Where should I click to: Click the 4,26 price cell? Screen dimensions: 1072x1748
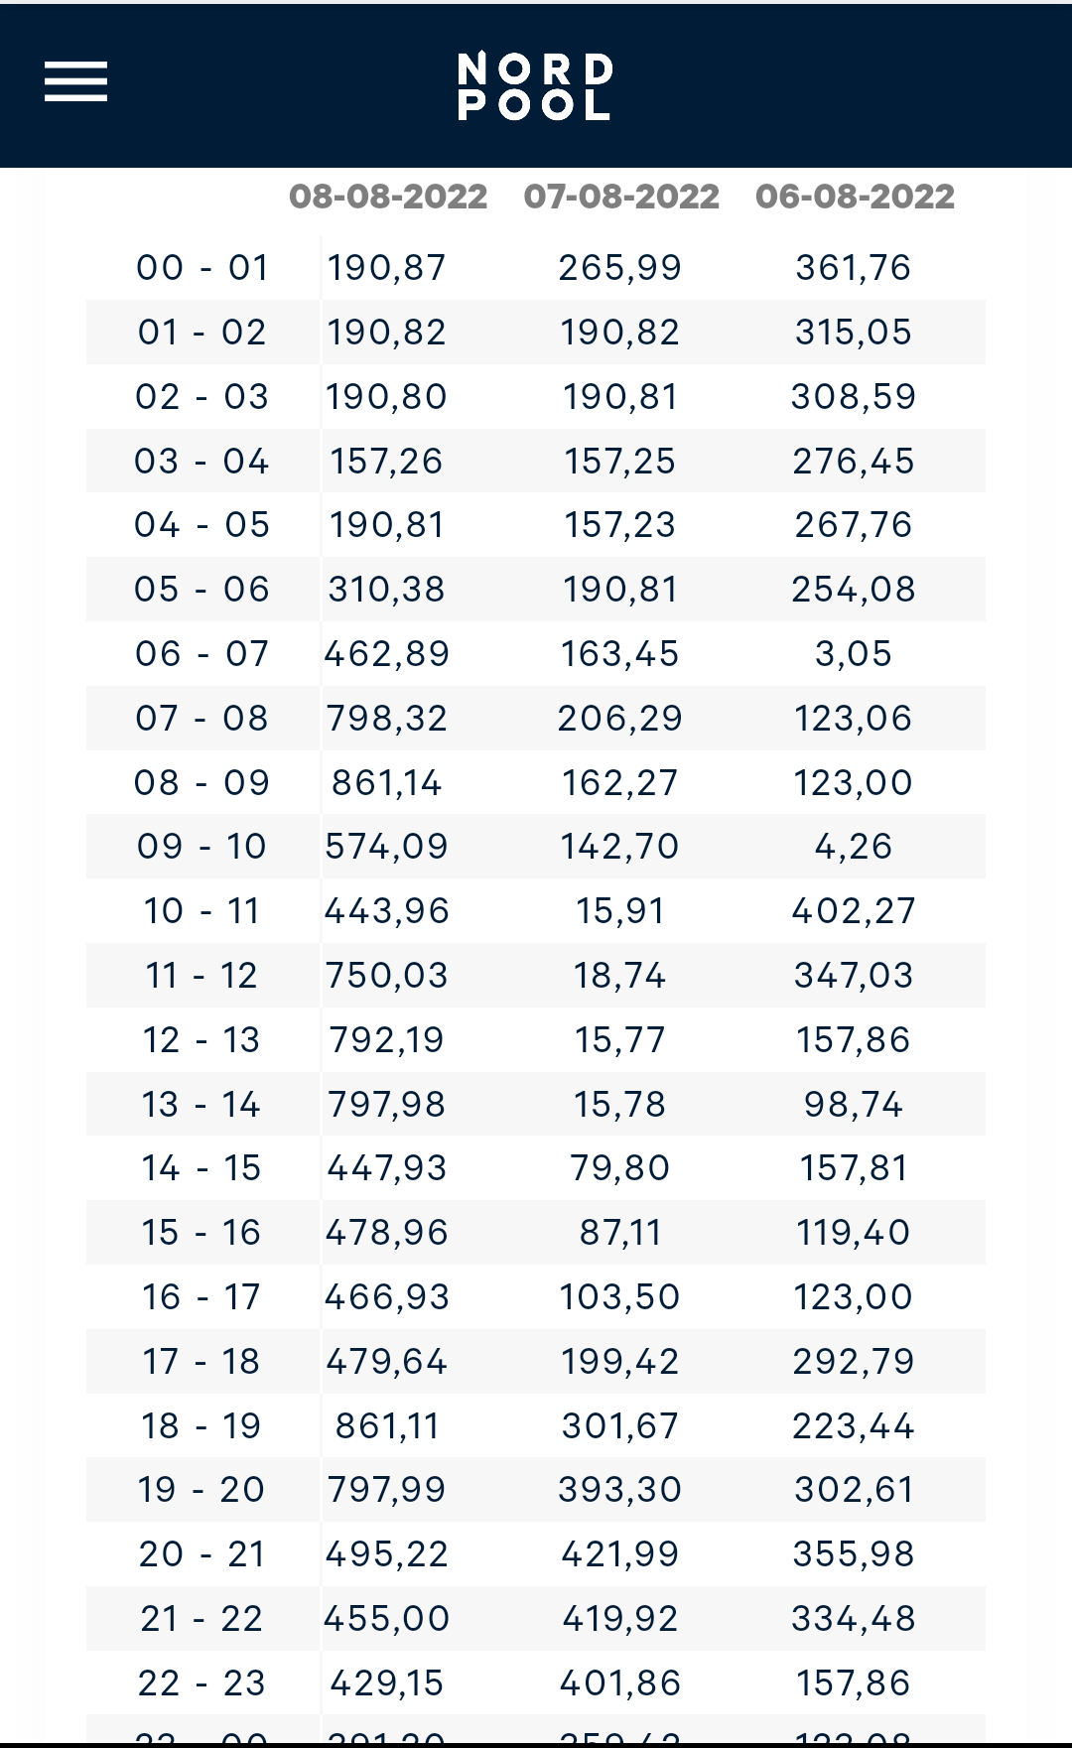pyautogui.click(x=854, y=847)
